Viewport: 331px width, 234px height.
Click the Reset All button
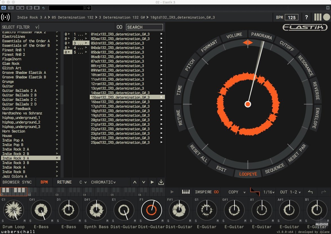pyautogui.click(x=198, y=154)
